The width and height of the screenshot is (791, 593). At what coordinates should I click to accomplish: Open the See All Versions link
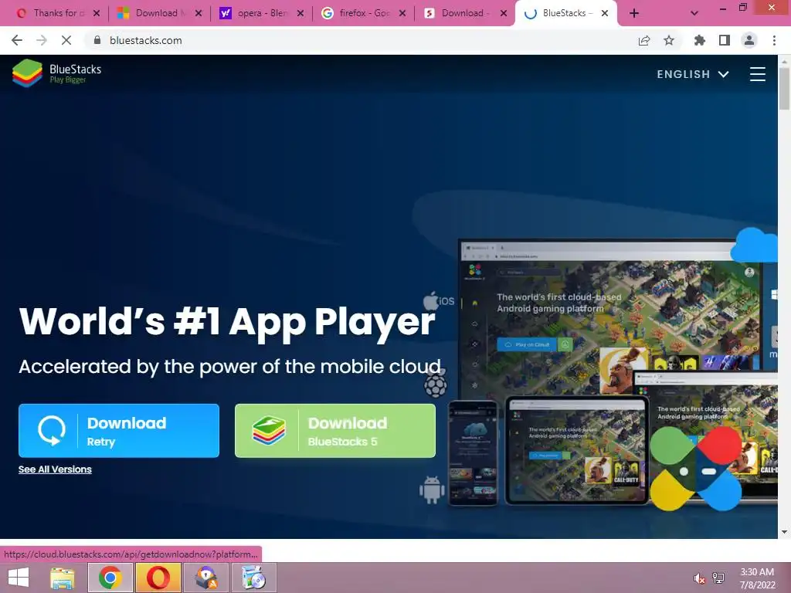[x=55, y=469]
